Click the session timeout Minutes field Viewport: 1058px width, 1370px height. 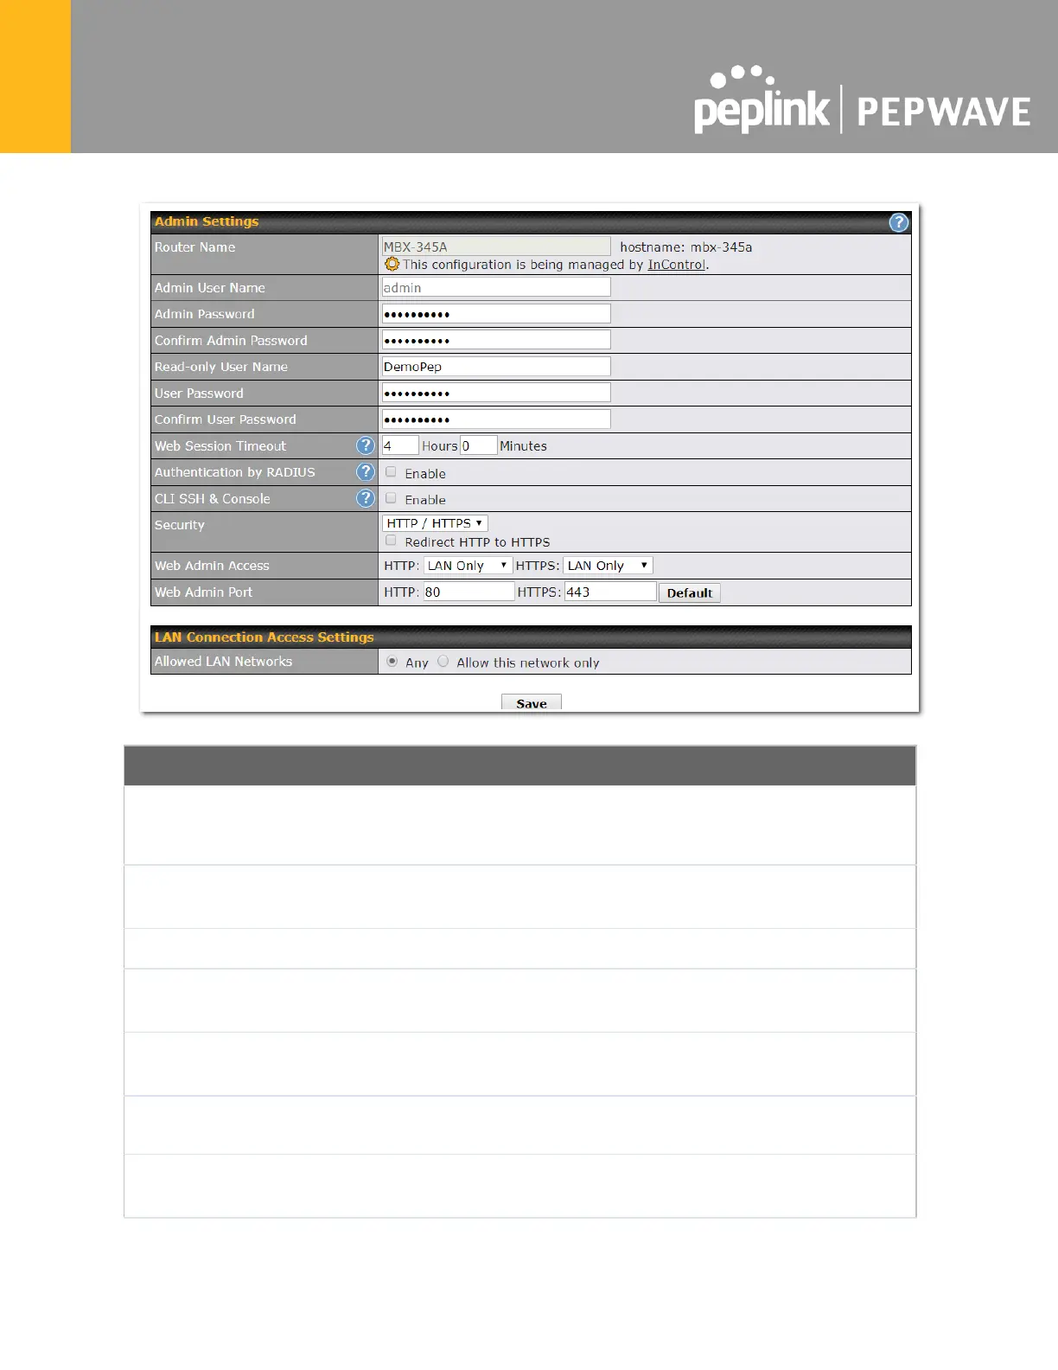click(479, 445)
